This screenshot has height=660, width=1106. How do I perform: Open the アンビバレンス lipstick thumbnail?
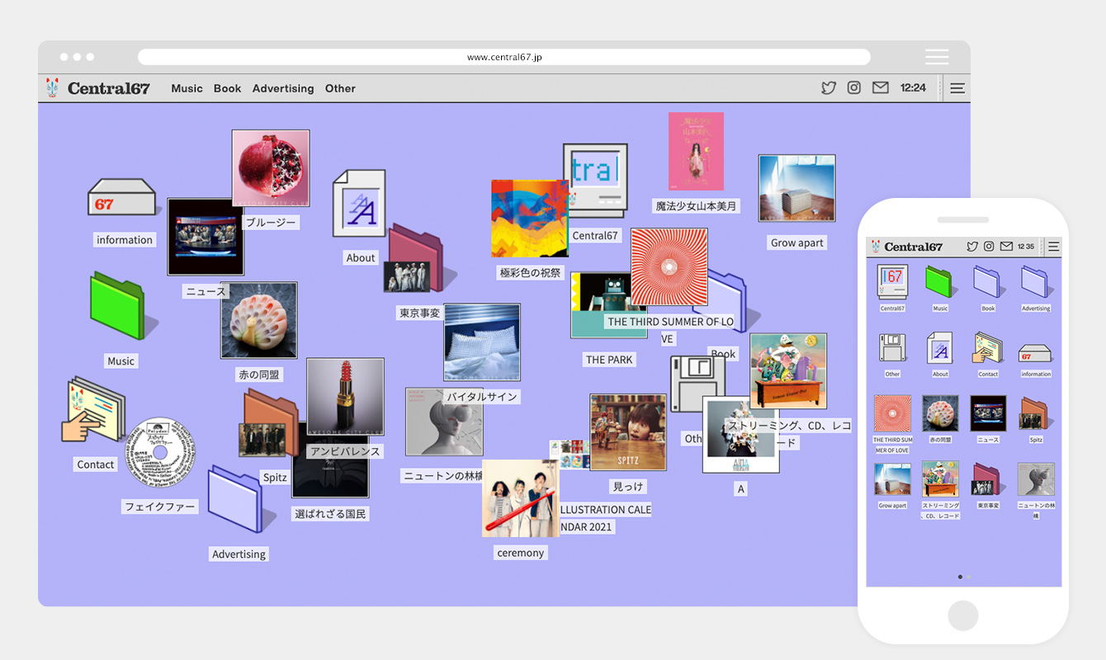click(345, 396)
